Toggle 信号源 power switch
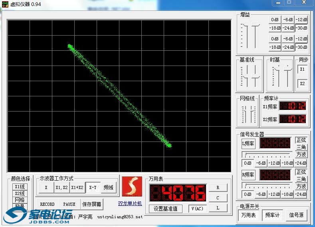Viewport: 315px width, 227px height. click(x=296, y=215)
